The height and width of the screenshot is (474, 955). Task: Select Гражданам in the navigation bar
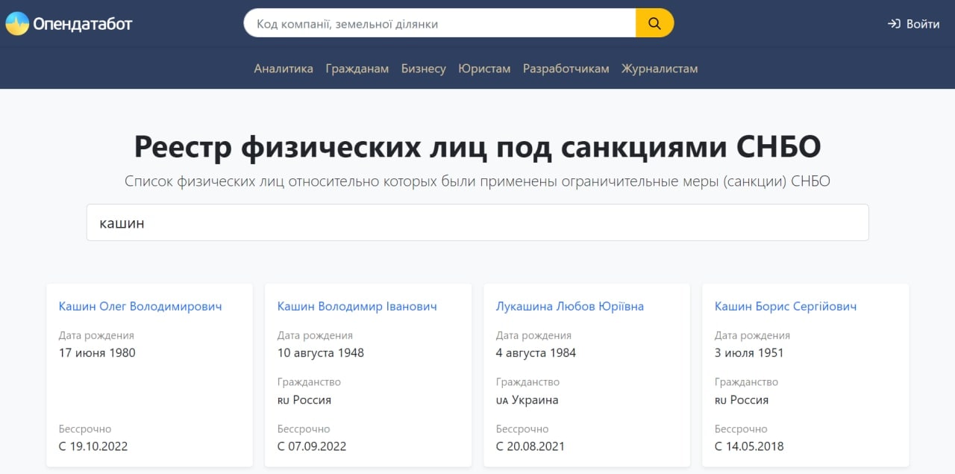357,69
